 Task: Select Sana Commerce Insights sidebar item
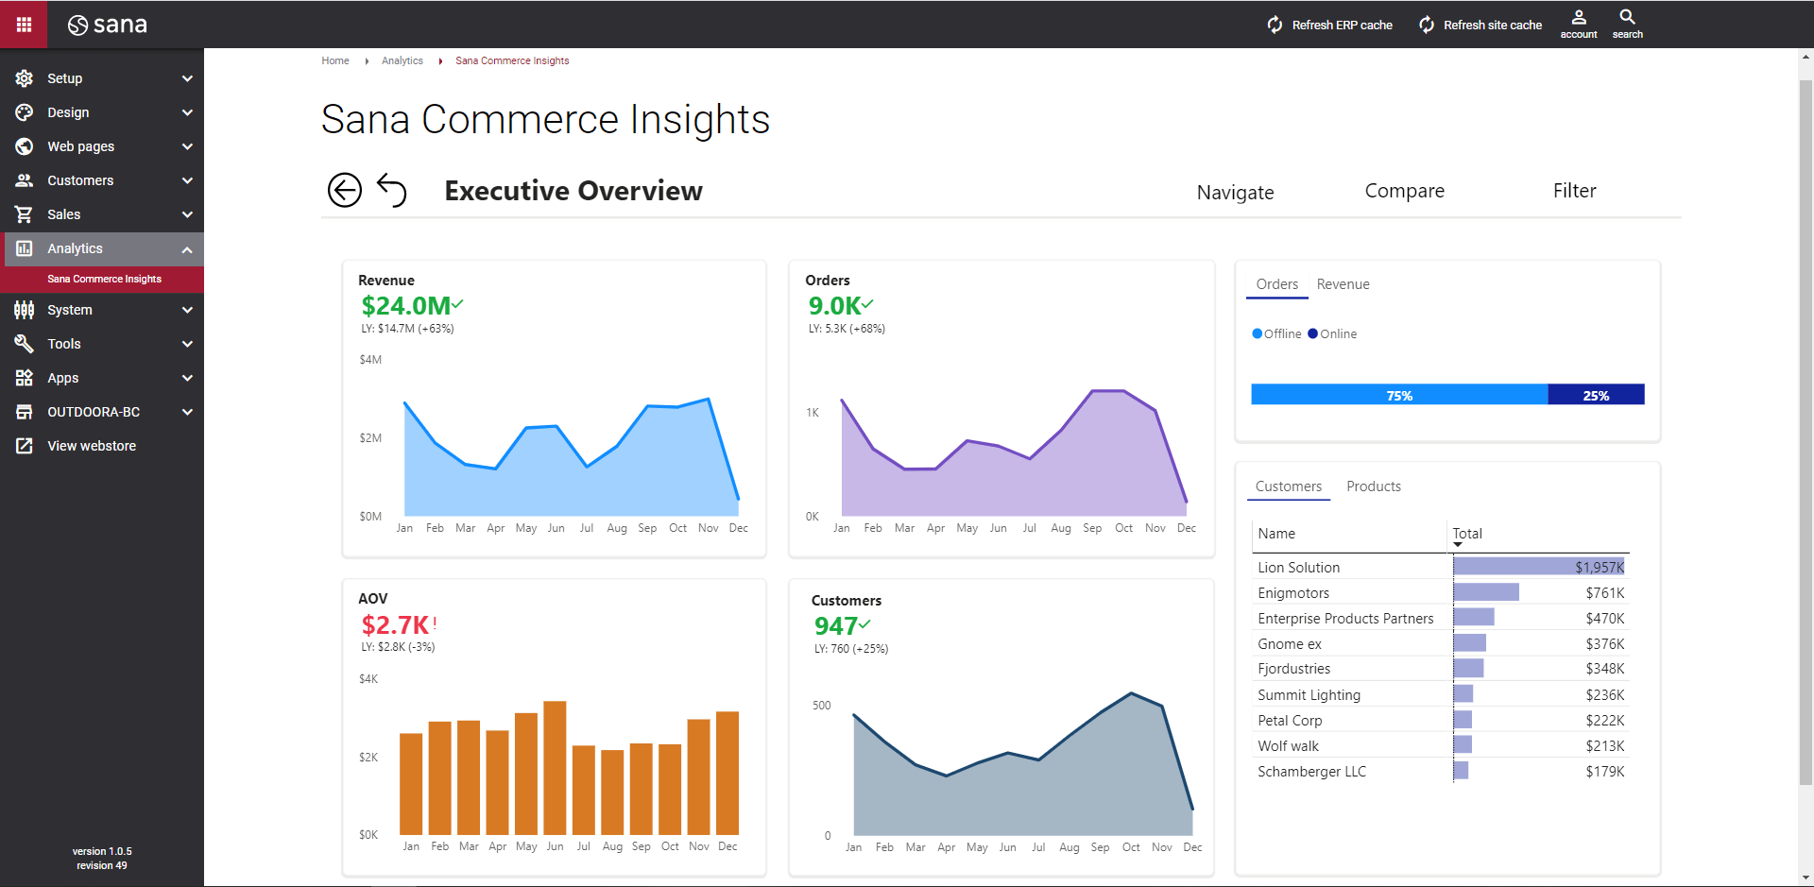102,279
